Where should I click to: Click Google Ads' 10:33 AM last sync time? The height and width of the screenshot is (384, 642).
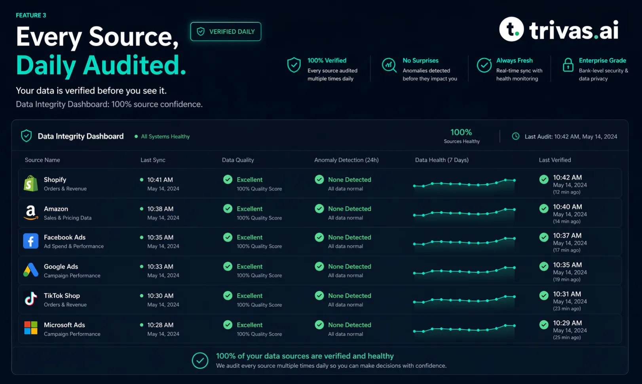pos(160,266)
